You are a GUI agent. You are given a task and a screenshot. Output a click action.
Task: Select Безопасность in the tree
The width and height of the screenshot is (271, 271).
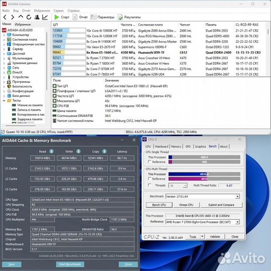click(x=22, y=86)
